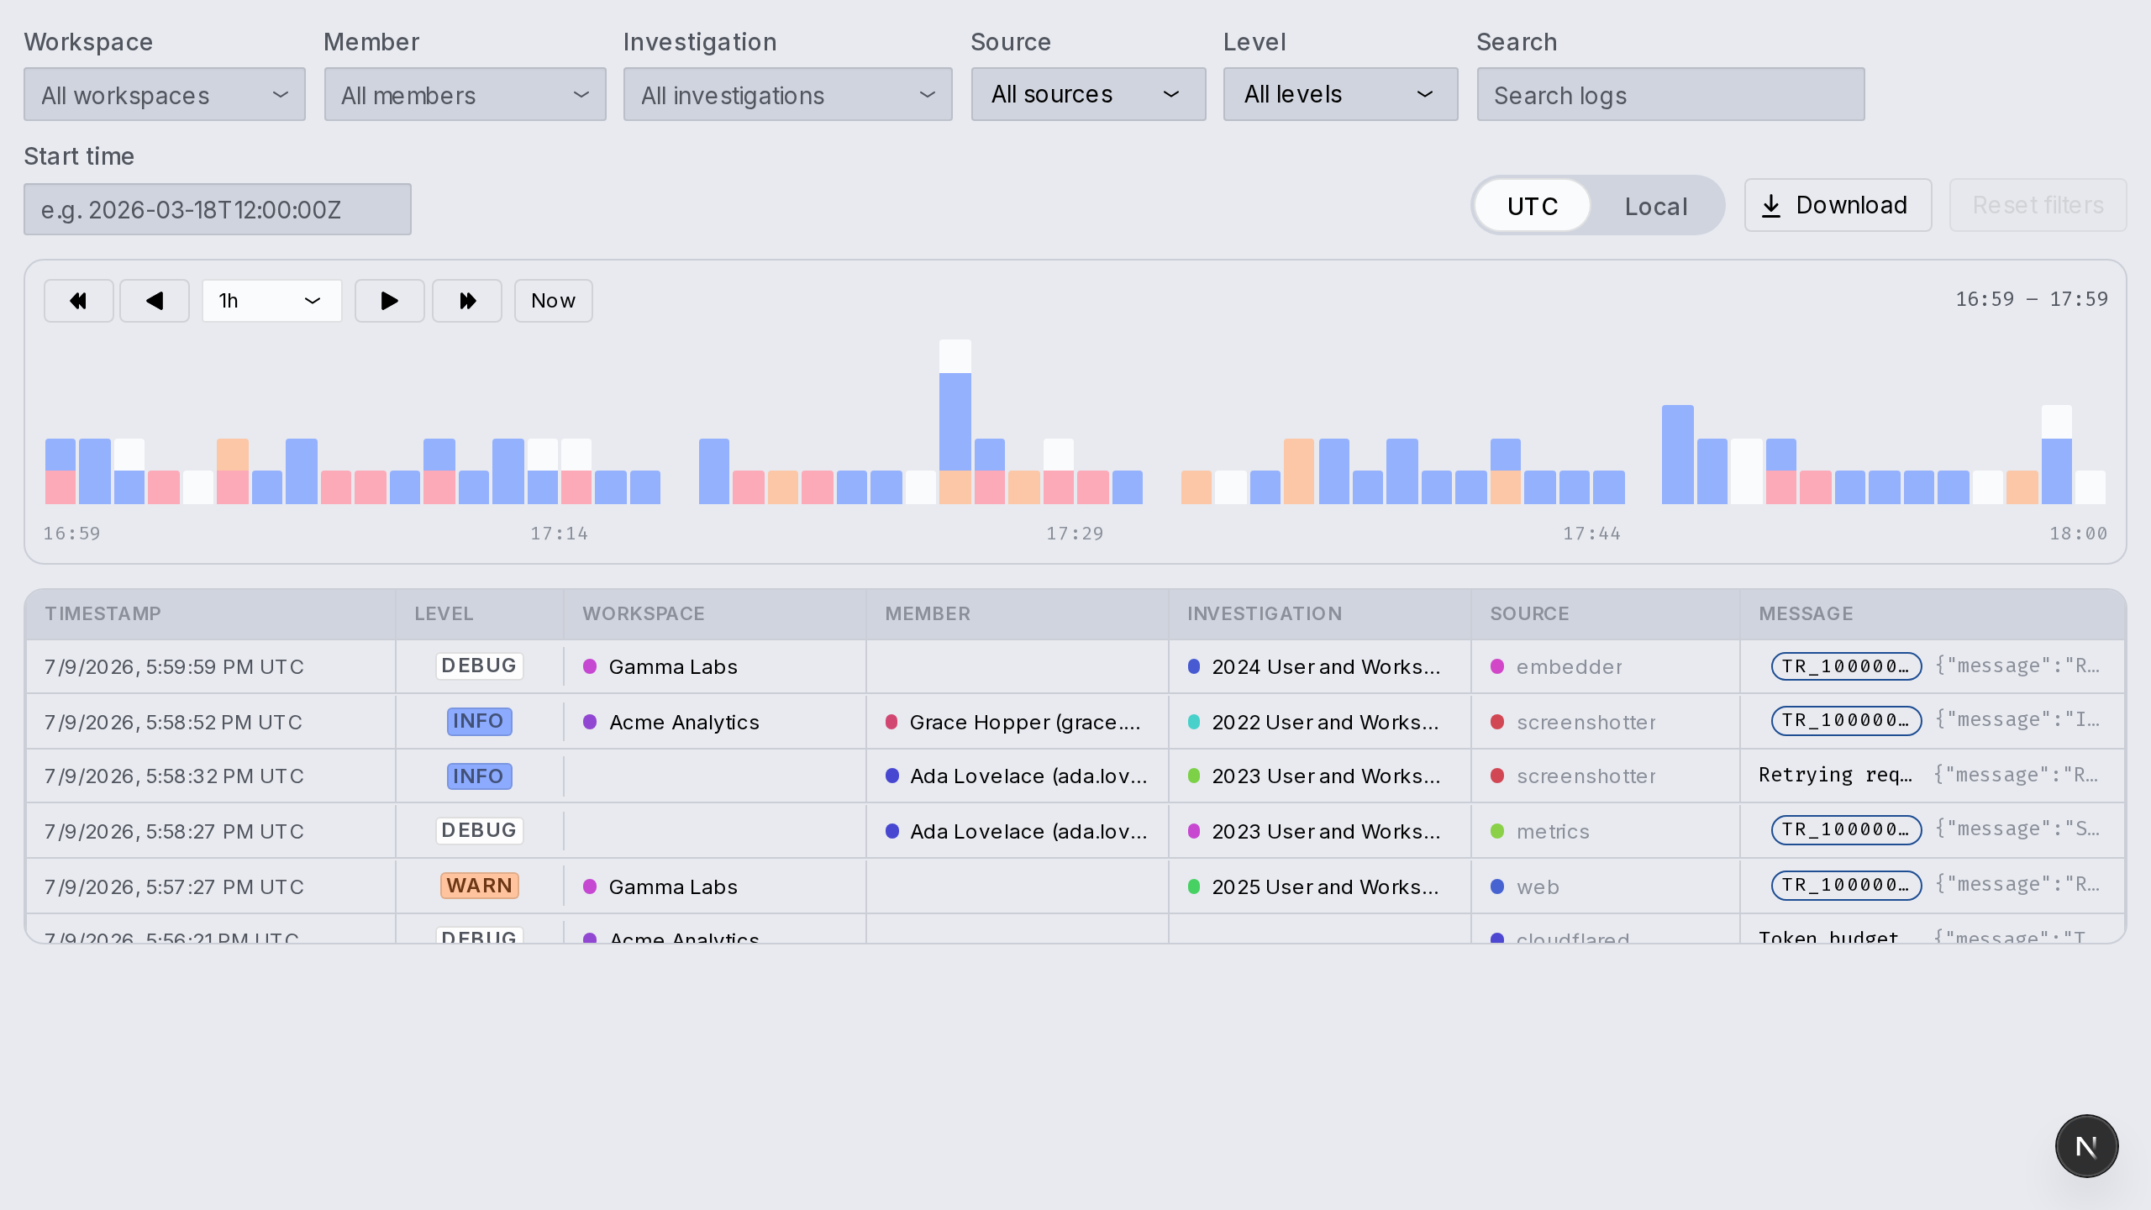Sort by the TIMESTAMP column header
Viewport: 2151px width, 1210px height.
[x=103, y=613]
